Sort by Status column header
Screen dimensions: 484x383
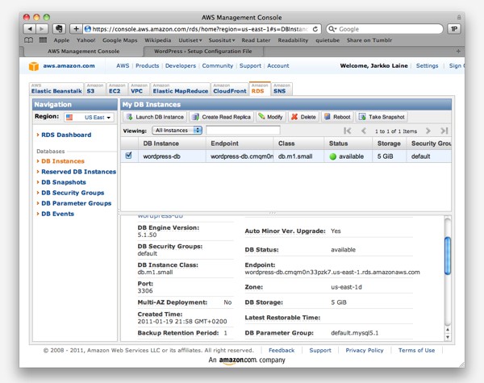click(x=348, y=144)
